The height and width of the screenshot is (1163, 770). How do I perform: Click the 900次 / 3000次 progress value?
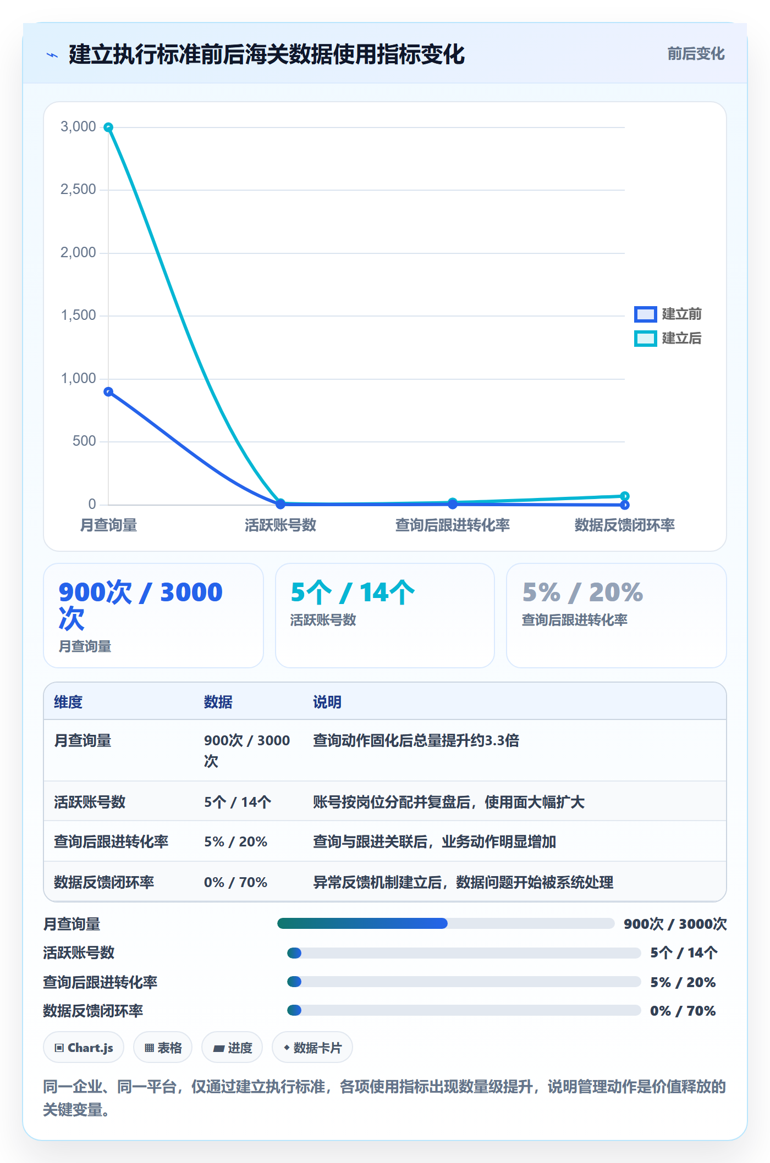tap(675, 923)
